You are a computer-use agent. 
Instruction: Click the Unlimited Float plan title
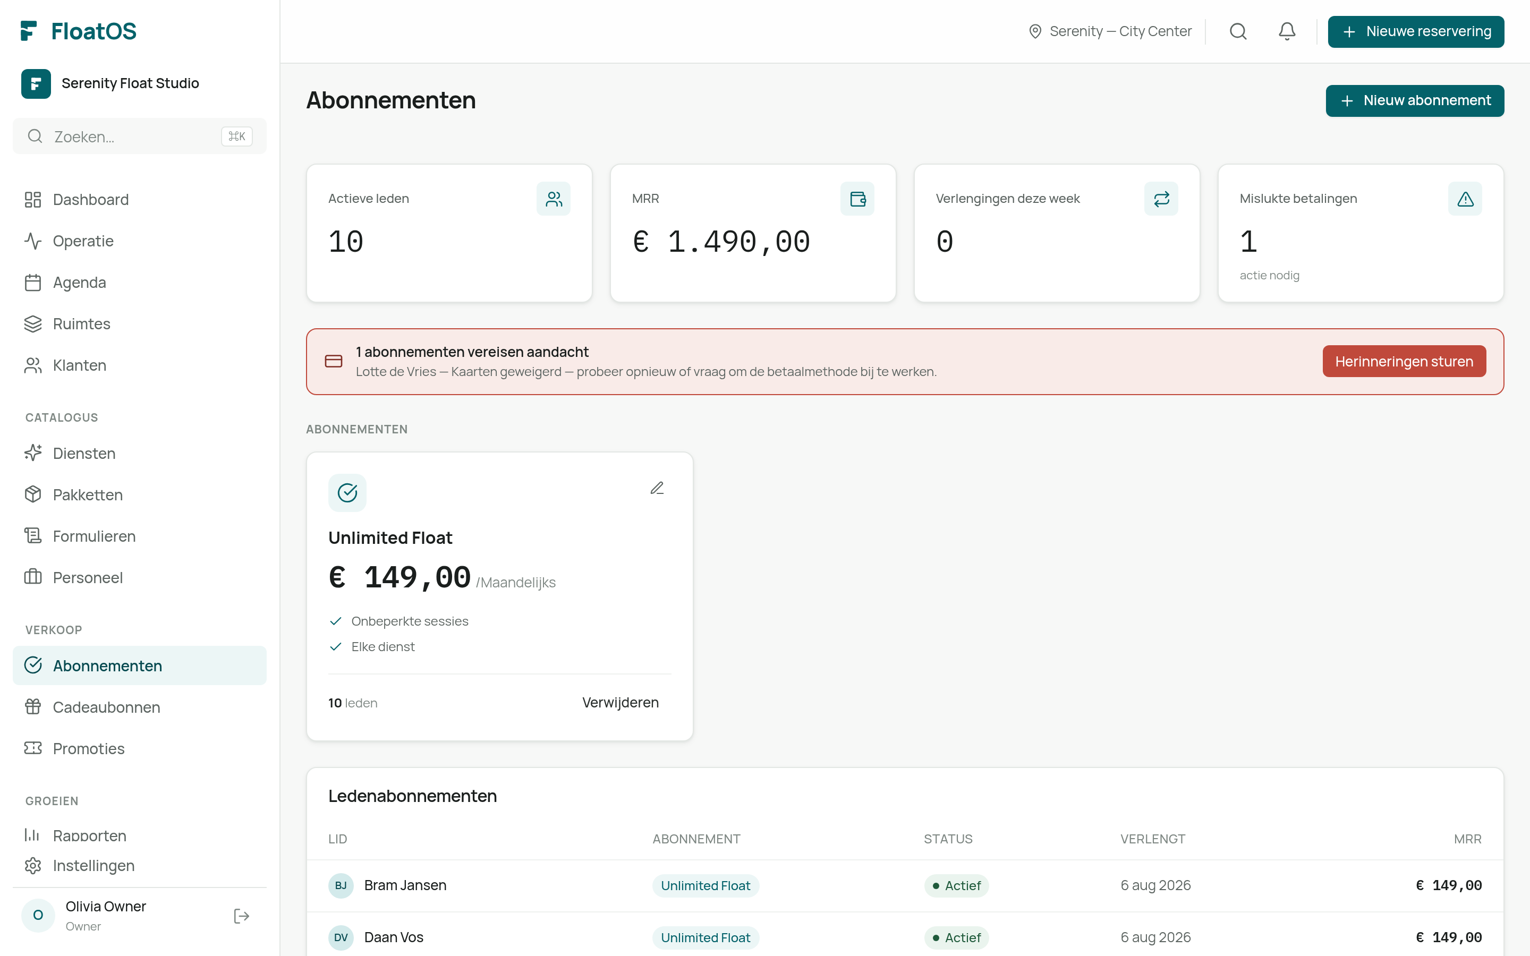pyautogui.click(x=390, y=537)
